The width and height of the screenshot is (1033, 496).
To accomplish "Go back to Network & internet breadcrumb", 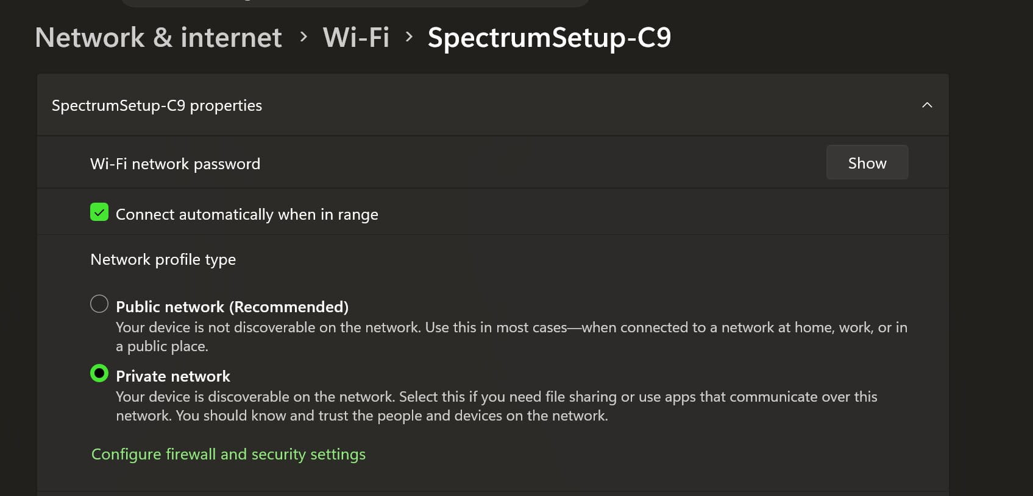I will 158,38.
